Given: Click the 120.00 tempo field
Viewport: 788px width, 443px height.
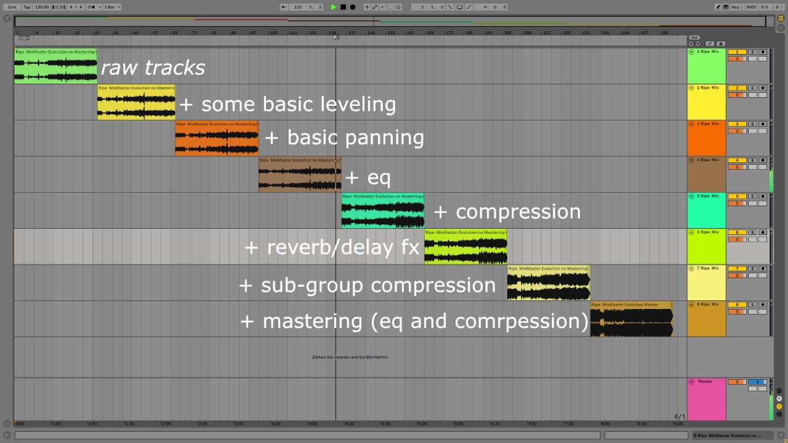Looking at the screenshot, I should pyautogui.click(x=42, y=7).
